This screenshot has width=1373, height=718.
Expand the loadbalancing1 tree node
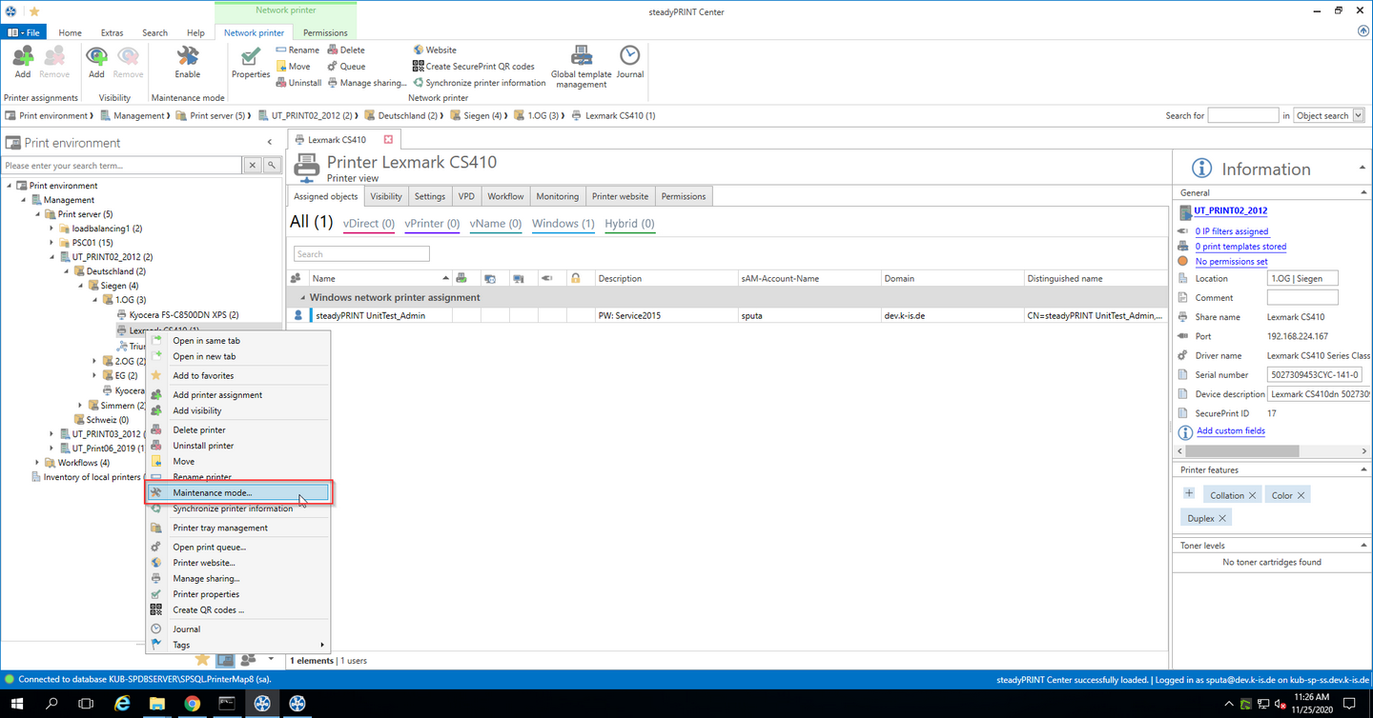pyautogui.click(x=52, y=229)
